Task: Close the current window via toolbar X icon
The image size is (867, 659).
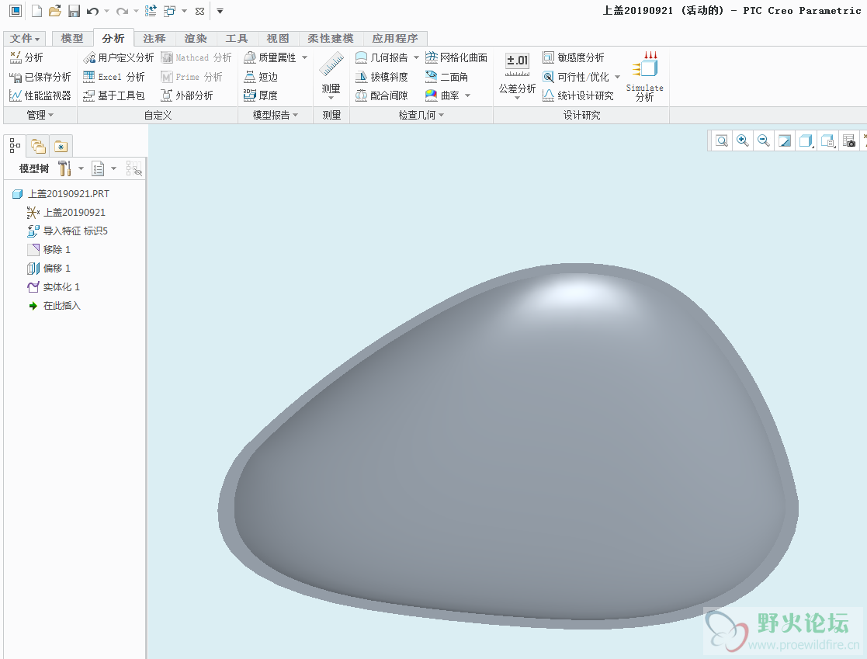Action: click(x=199, y=11)
